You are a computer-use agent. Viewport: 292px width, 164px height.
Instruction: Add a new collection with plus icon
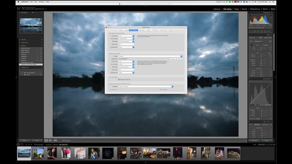[42, 67]
